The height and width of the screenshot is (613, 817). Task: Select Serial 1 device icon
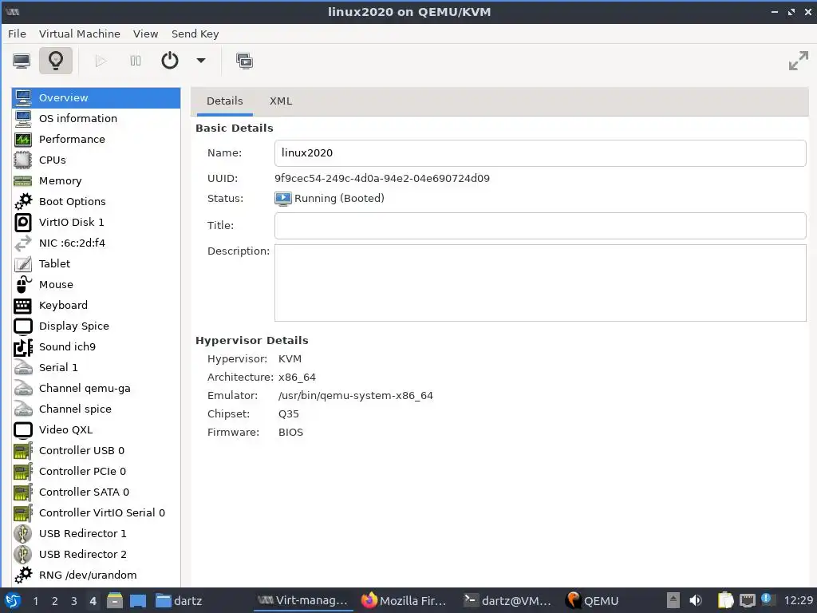pyautogui.click(x=23, y=367)
